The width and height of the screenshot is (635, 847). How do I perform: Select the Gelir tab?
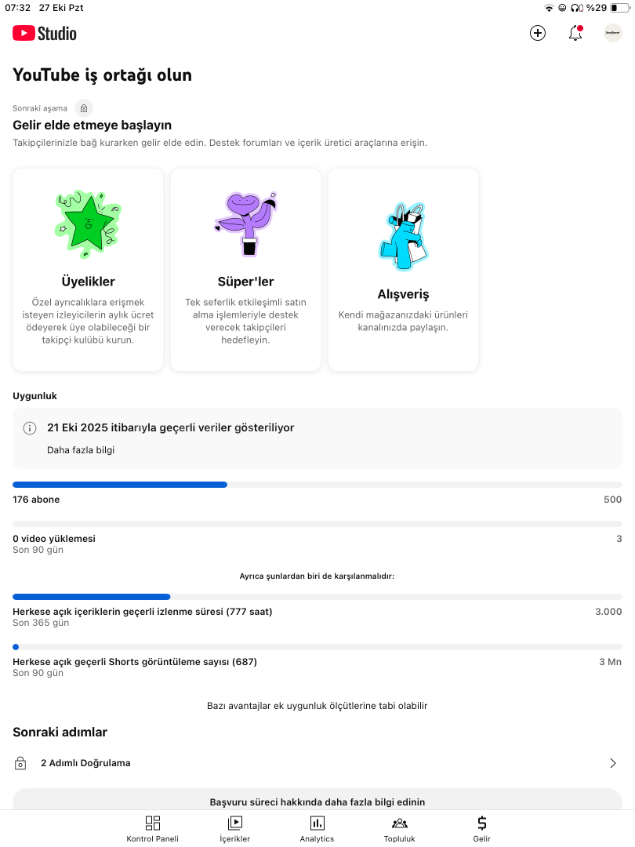click(x=481, y=828)
